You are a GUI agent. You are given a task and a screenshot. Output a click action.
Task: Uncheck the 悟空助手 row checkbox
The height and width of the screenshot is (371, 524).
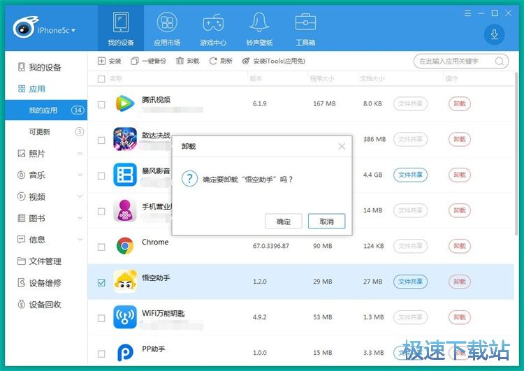point(101,283)
